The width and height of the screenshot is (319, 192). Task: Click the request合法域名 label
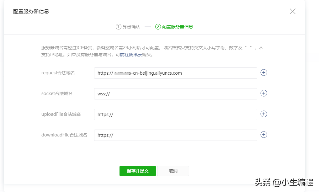click(58, 73)
